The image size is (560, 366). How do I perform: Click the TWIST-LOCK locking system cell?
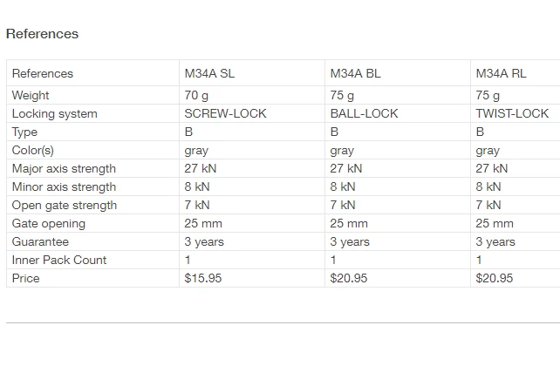pos(512,113)
